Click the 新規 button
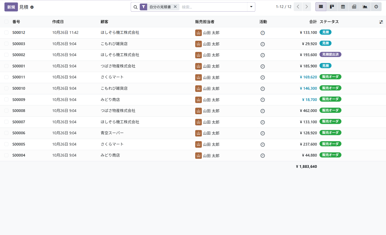 (x=11, y=7)
